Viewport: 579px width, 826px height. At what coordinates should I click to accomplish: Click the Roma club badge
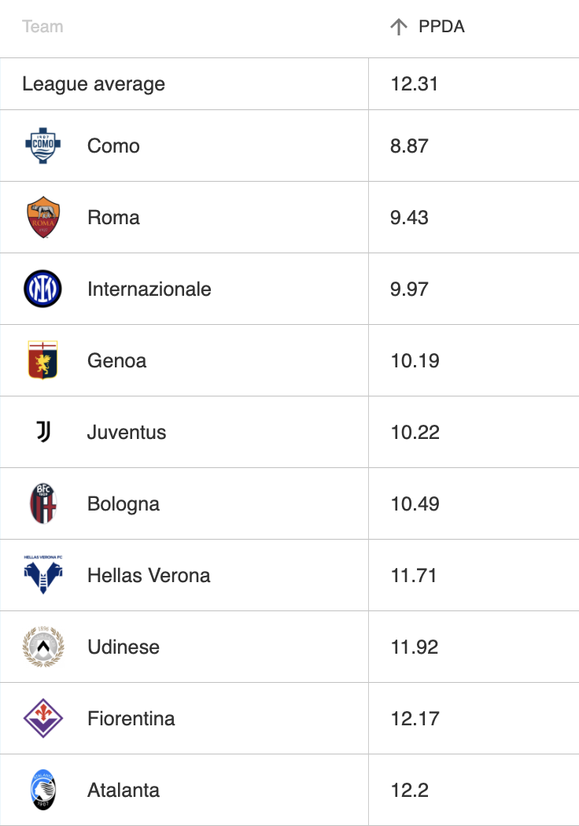point(43,217)
